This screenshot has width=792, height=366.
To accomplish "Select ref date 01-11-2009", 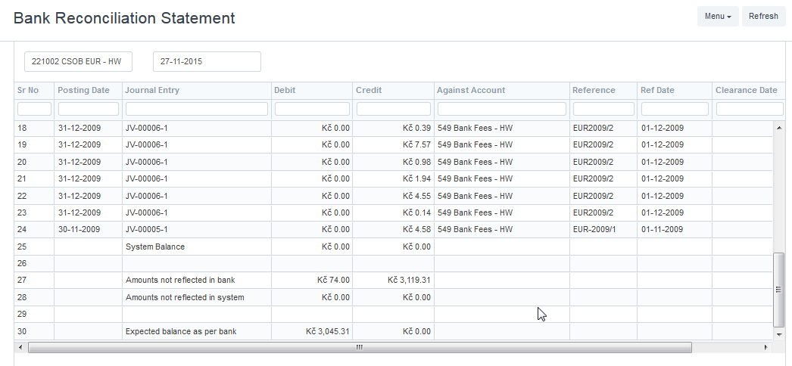I will pyautogui.click(x=663, y=229).
